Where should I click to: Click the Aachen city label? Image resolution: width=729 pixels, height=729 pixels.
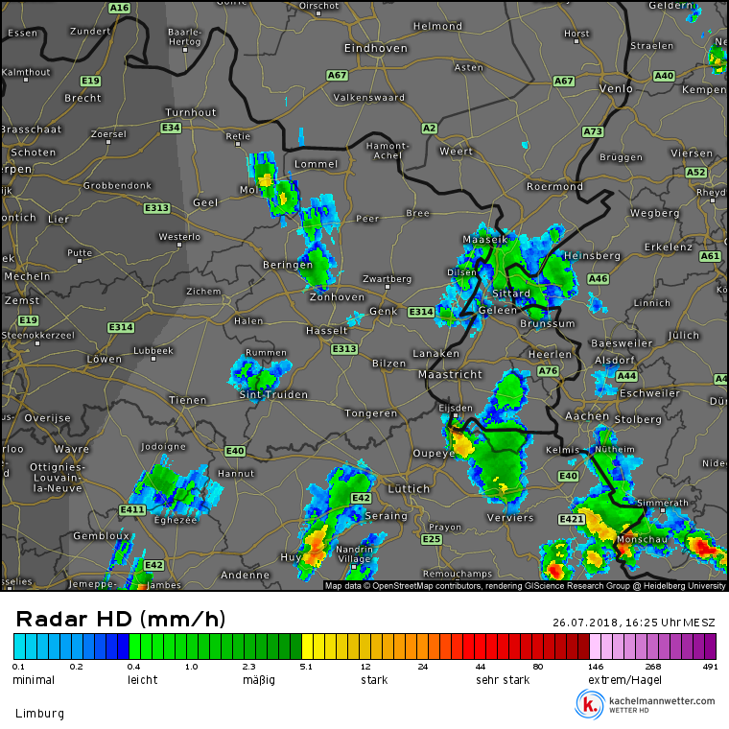pos(587,416)
